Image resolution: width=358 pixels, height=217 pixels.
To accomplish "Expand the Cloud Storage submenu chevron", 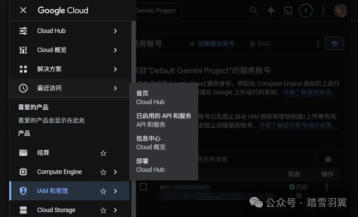I will pos(115,210).
